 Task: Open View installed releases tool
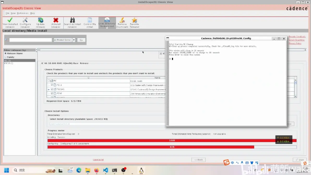point(10,23)
